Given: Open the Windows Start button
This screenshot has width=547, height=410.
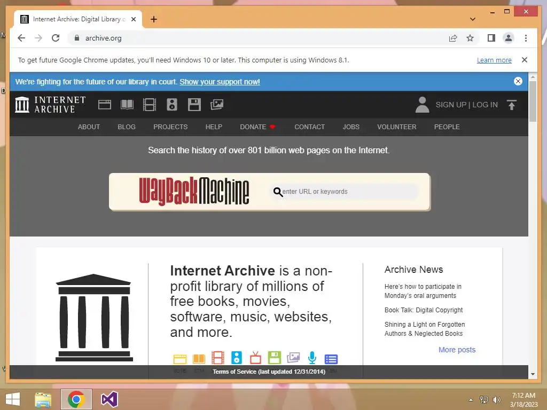Looking at the screenshot, I should (x=13, y=399).
